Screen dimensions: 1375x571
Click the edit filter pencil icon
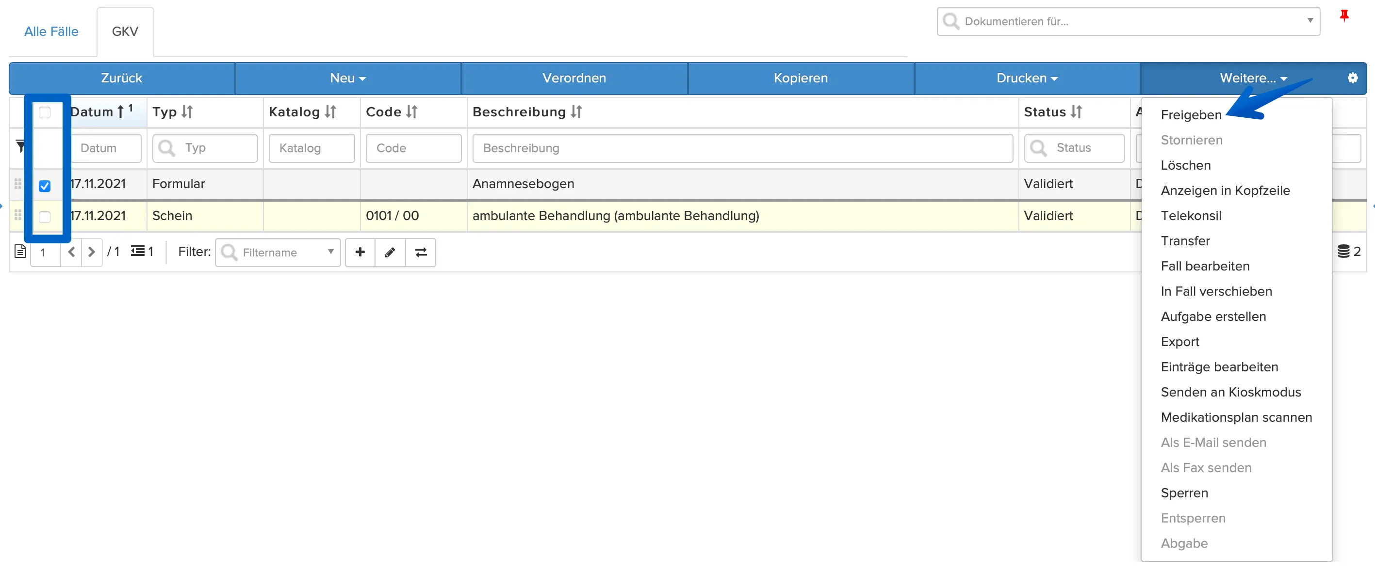[x=390, y=252]
